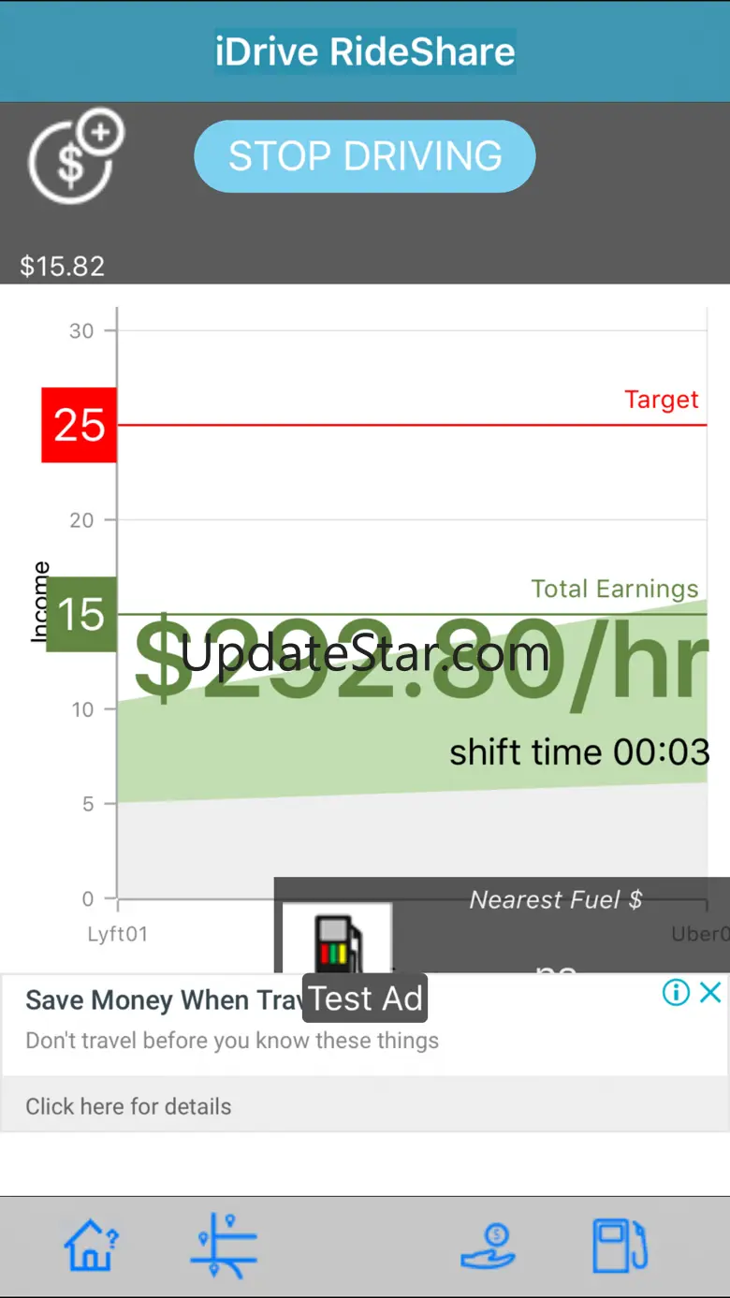Open the fuel pump icon in bottom bar
The height and width of the screenshot is (1298, 730).
point(620,1246)
